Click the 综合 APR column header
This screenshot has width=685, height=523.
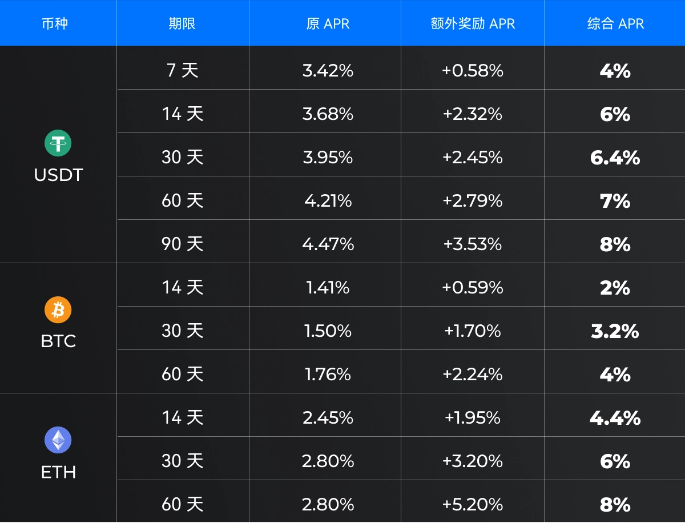(615, 24)
